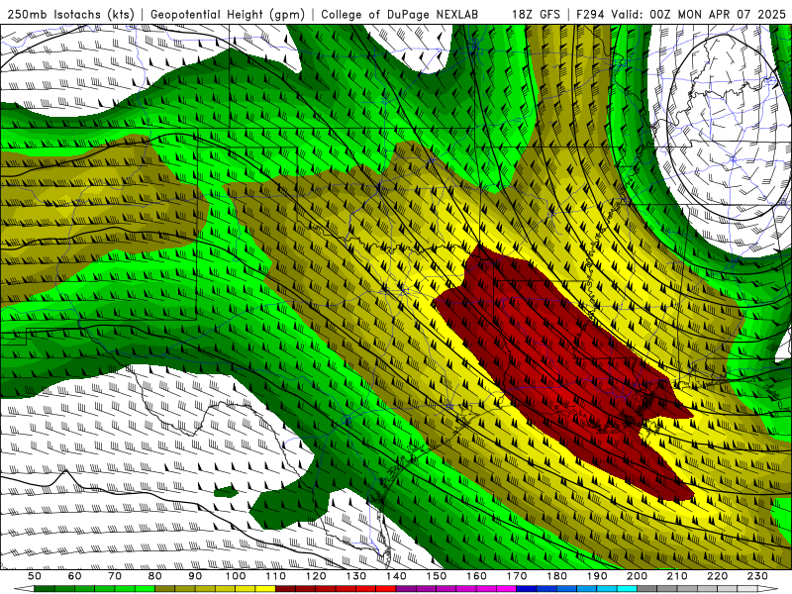
Task: Click the '150' label on the color scale
Action: click(437, 576)
